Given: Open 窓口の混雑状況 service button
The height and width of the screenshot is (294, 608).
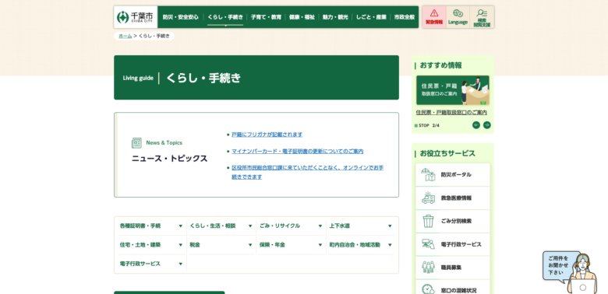Looking at the screenshot, I should pos(453,288).
